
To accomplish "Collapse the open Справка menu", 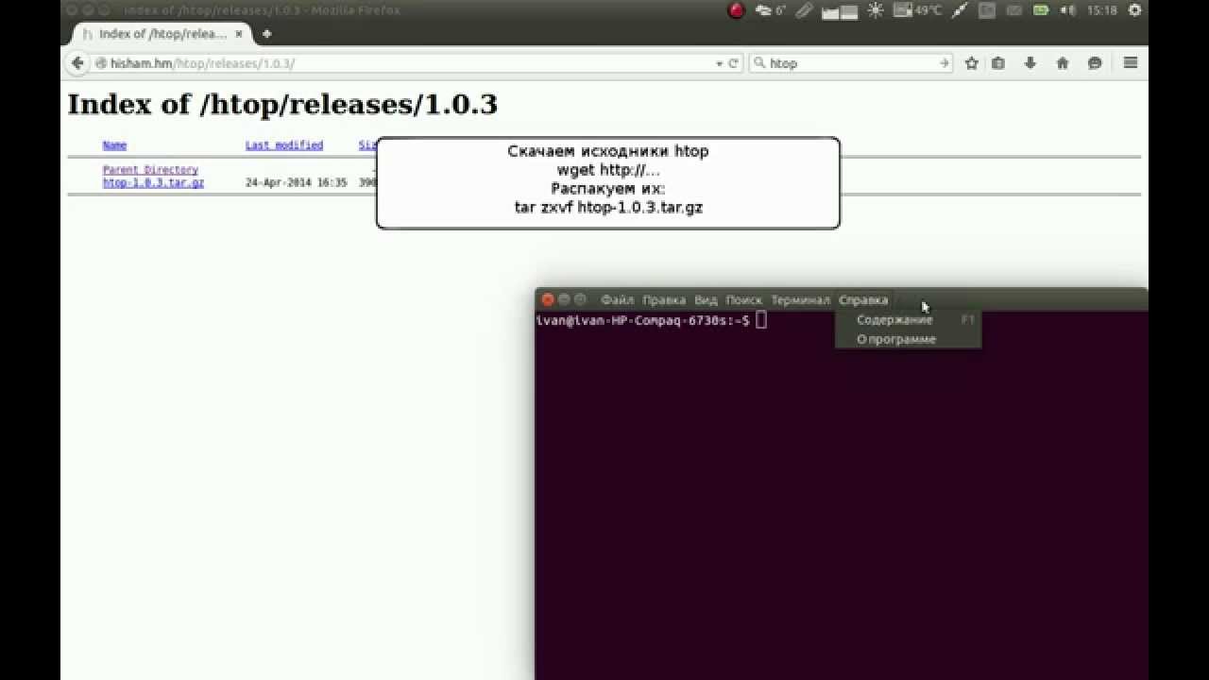I will point(863,300).
